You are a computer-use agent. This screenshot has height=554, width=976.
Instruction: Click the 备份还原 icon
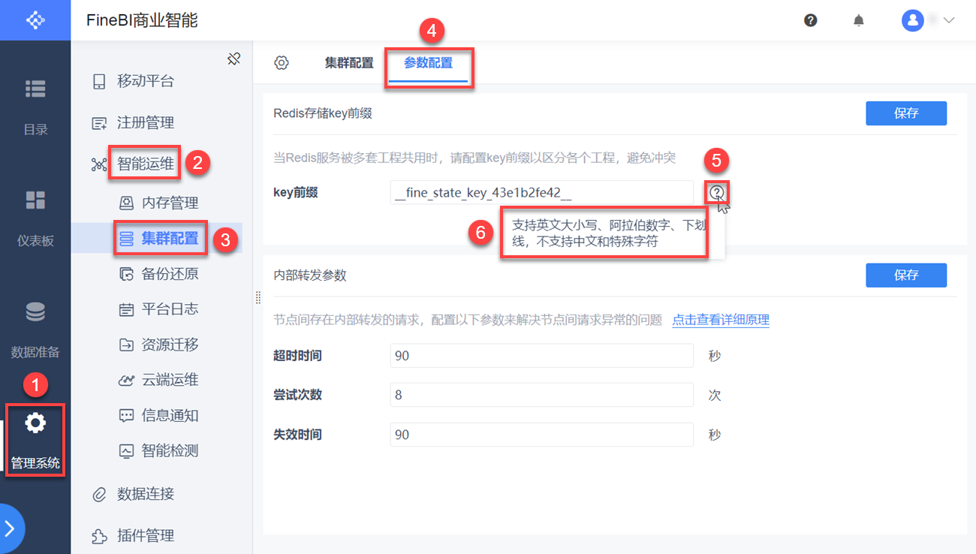(x=127, y=274)
